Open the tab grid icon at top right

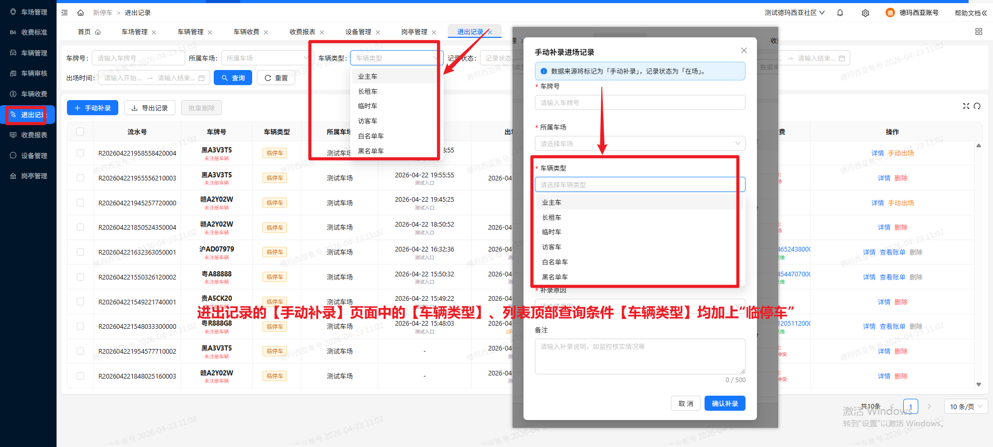point(978,32)
